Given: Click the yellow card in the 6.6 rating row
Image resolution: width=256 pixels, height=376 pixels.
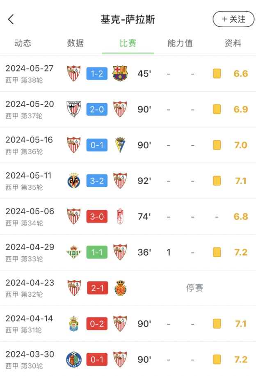Looking at the screenshot, I should pos(217,74).
